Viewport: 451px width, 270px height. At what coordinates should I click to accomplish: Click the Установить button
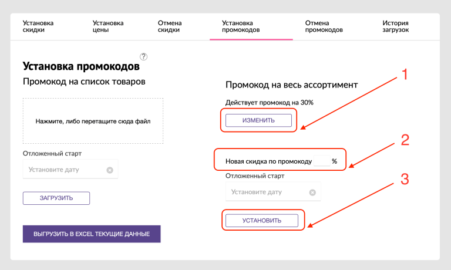click(x=262, y=221)
